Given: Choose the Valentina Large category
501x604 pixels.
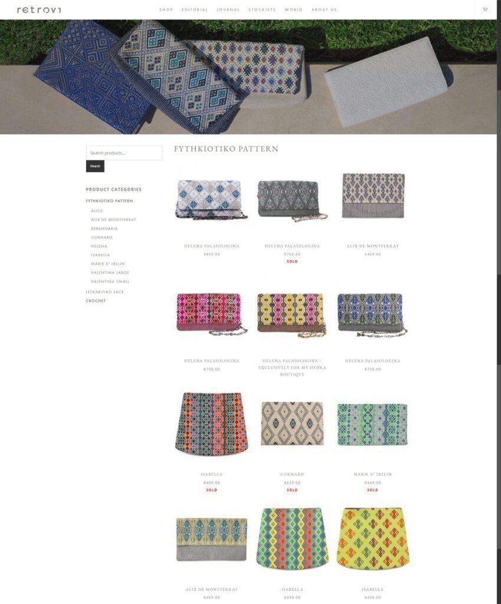Looking at the screenshot, I should point(110,273).
